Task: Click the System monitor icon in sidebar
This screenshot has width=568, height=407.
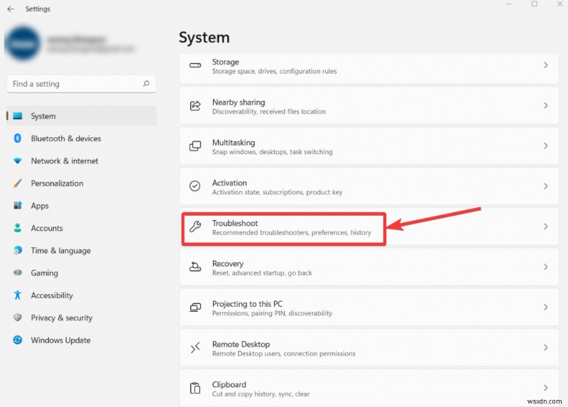Action: pos(17,116)
